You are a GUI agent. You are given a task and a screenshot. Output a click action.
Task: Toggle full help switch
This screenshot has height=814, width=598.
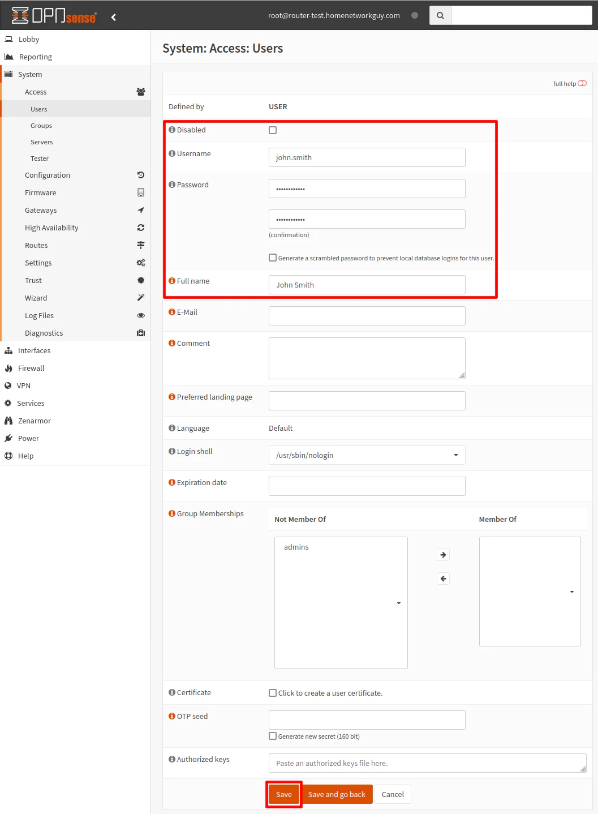(x=582, y=83)
